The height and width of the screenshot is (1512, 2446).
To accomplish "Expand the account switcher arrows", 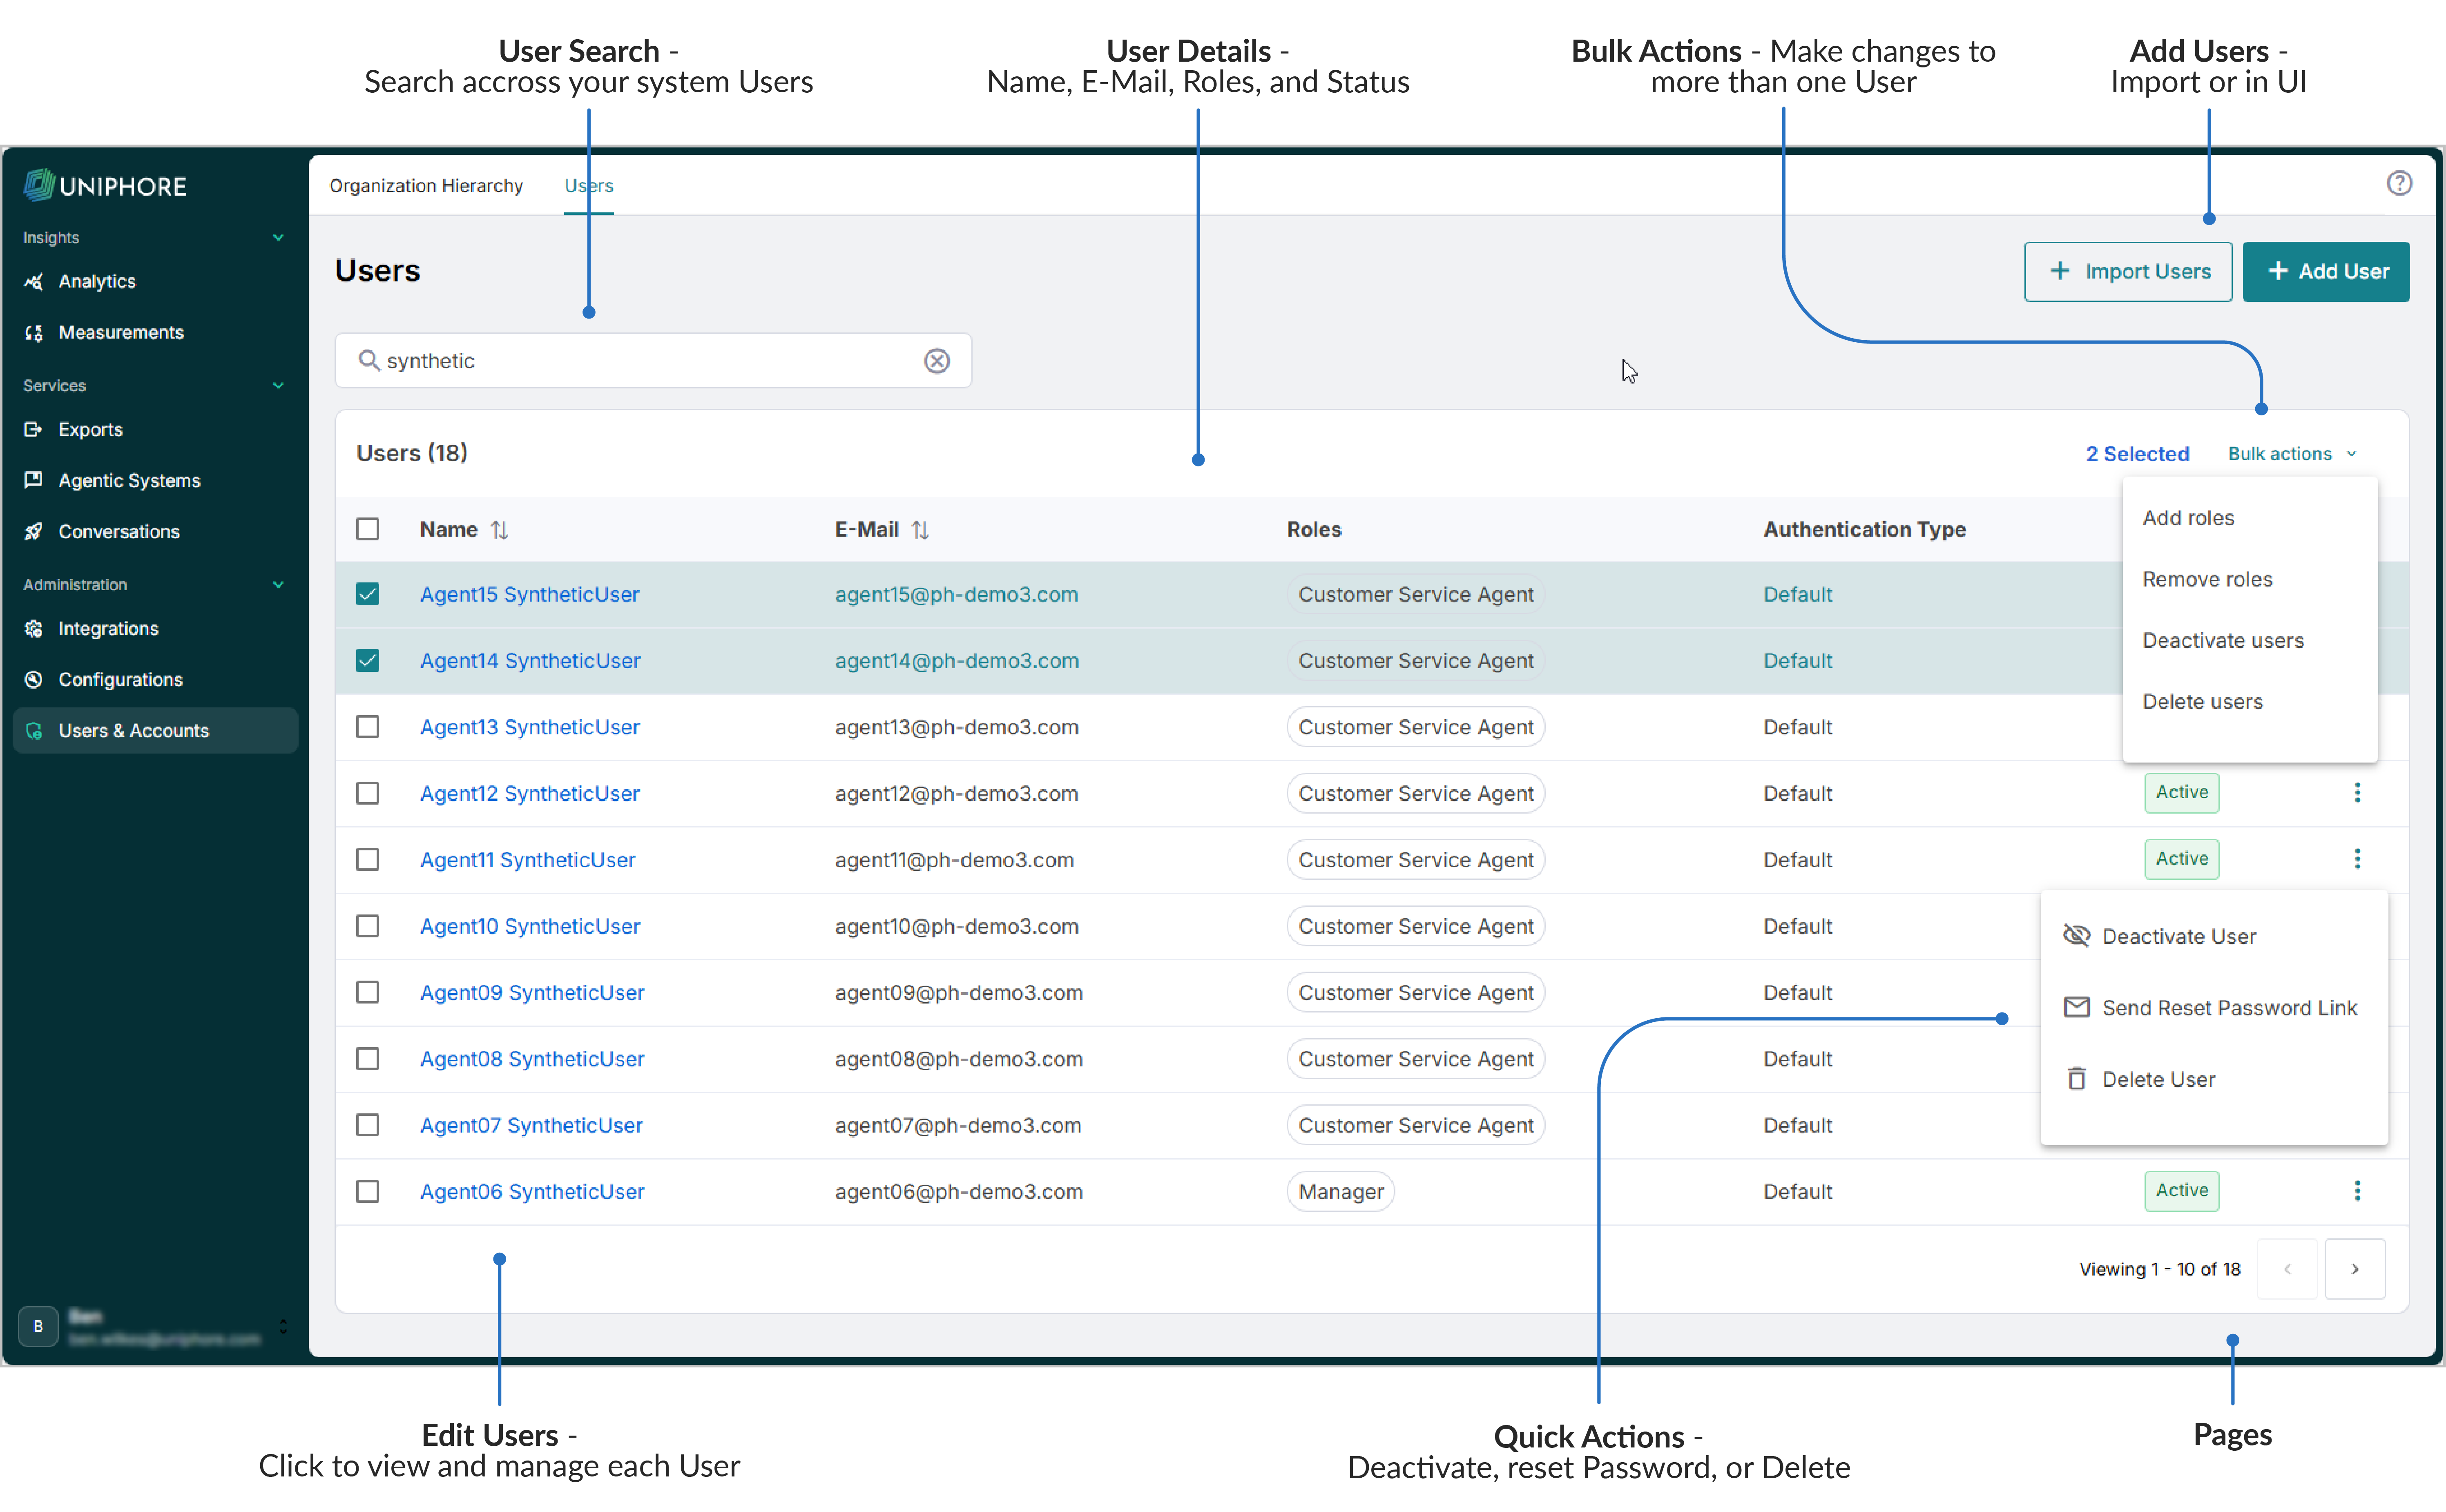I will coord(283,1326).
